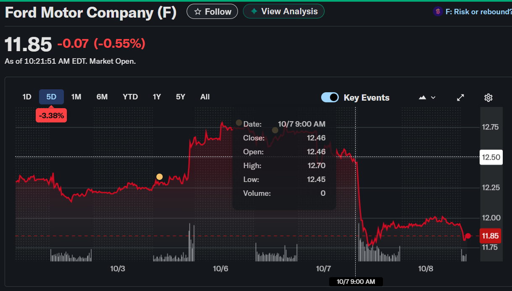
Task: Select YTD time range
Action: point(130,97)
